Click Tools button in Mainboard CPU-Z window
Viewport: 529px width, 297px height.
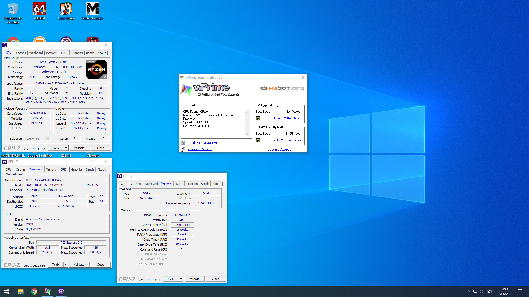point(56,265)
